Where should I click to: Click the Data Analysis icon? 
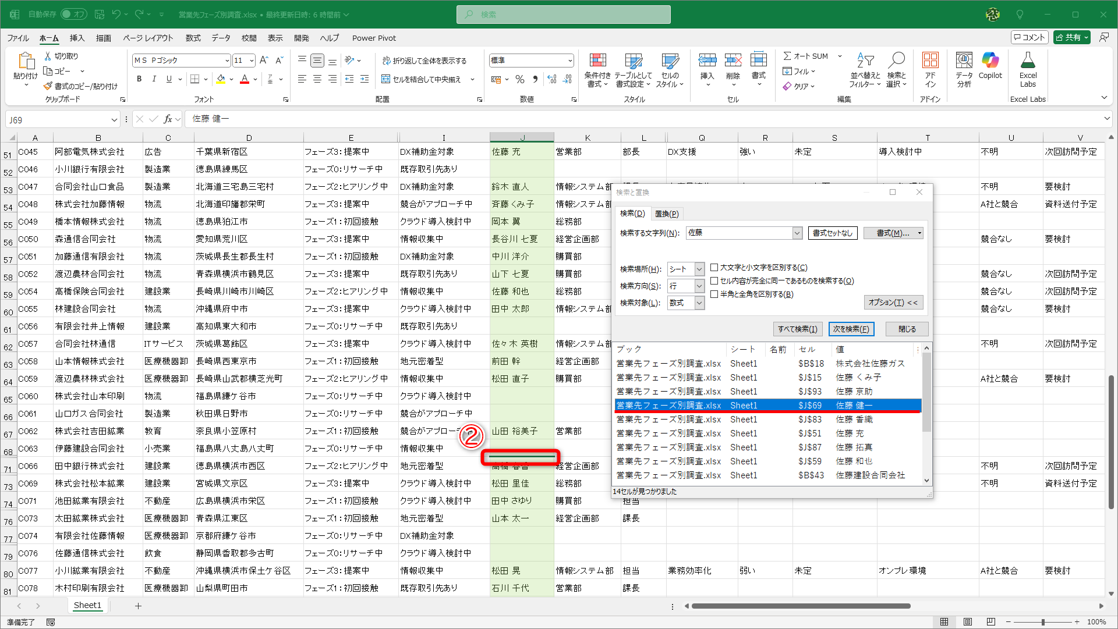pyautogui.click(x=964, y=61)
